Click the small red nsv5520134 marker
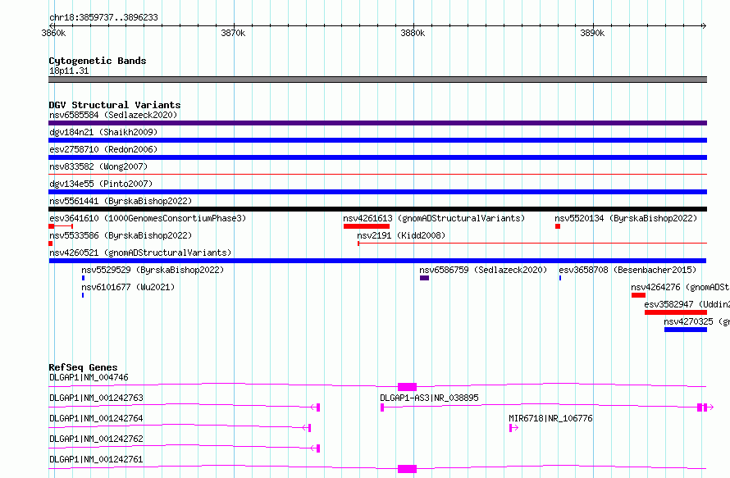Image resolution: width=730 pixels, height=478 pixels. tap(558, 226)
